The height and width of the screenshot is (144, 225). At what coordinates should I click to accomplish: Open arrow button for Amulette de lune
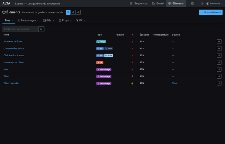coord(219,42)
